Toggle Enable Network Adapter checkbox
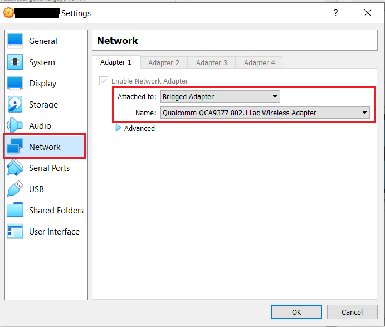 pyautogui.click(x=103, y=81)
